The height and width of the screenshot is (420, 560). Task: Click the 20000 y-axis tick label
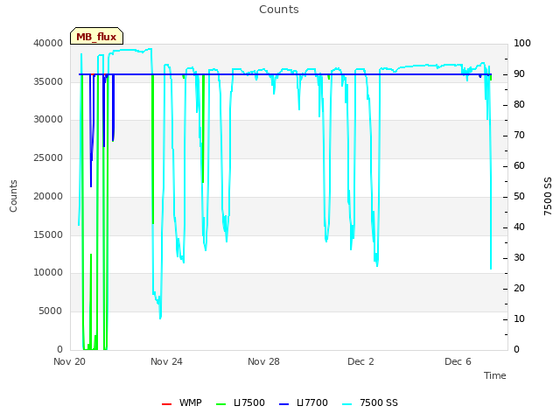(x=48, y=196)
